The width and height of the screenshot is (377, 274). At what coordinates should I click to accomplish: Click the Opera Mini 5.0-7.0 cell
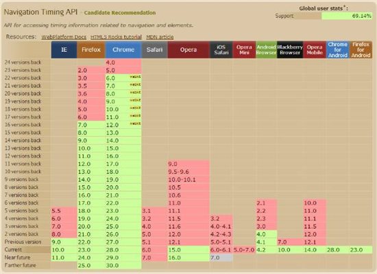click(x=244, y=250)
